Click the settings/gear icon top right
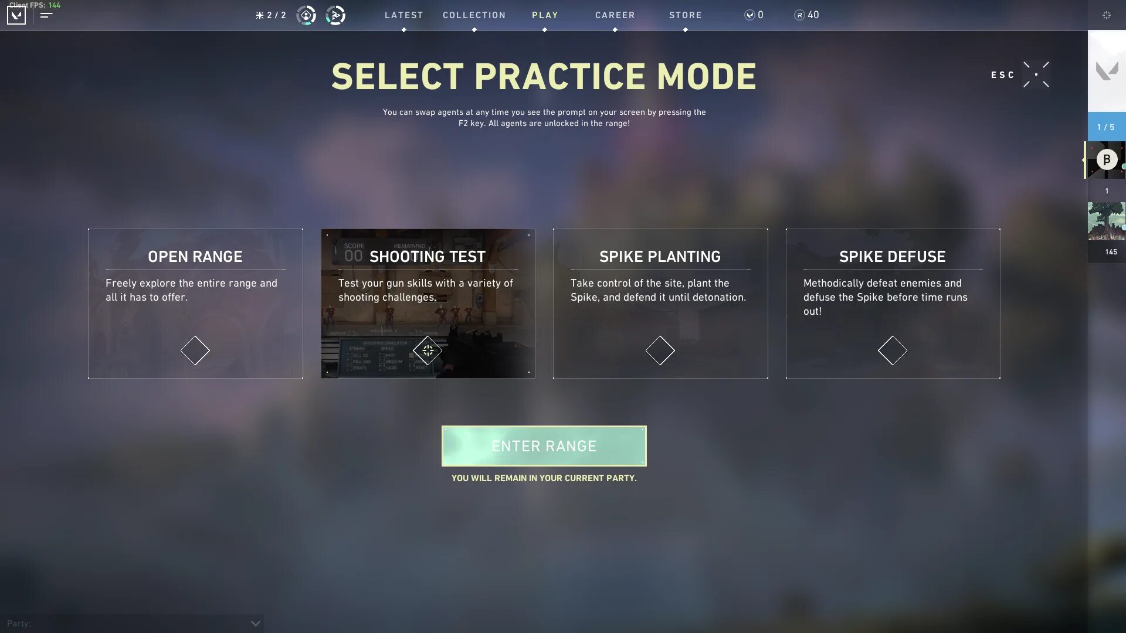Screen dimensions: 1126x633 [1106, 15]
